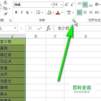Toggle Italic formatting

click(22, 12)
